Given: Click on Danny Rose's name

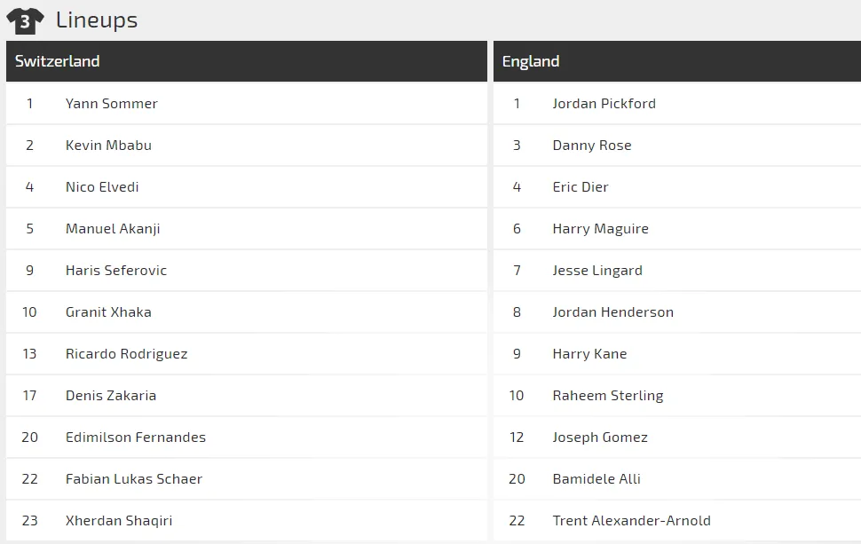Looking at the screenshot, I should click(591, 146).
